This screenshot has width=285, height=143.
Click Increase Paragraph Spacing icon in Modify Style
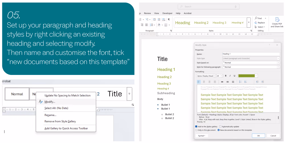[240, 82]
